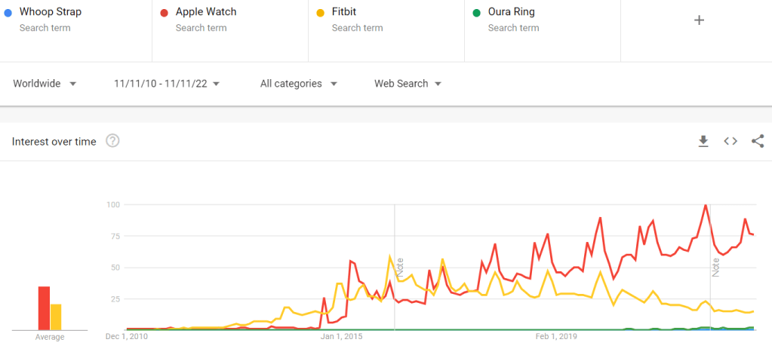Expand the Web Search type dropdown
Viewport: 772px width, 364px height.
(408, 84)
